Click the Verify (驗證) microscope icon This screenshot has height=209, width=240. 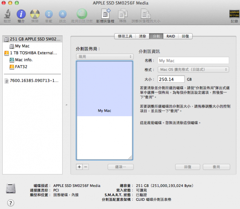pos(7,14)
